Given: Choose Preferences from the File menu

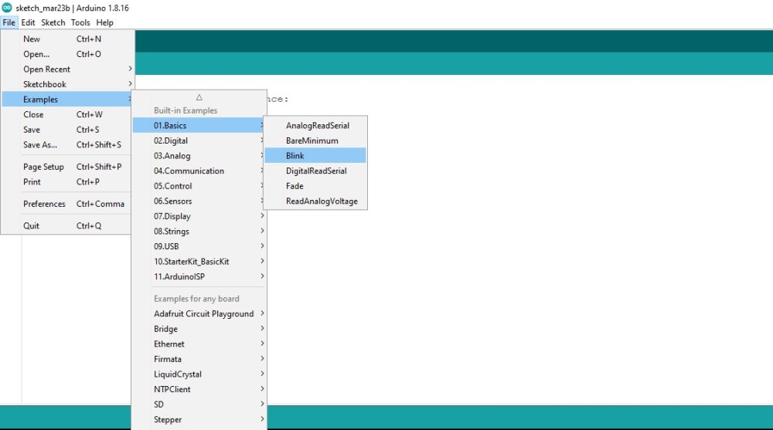Looking at the screenshot, I should pos(44,204).
